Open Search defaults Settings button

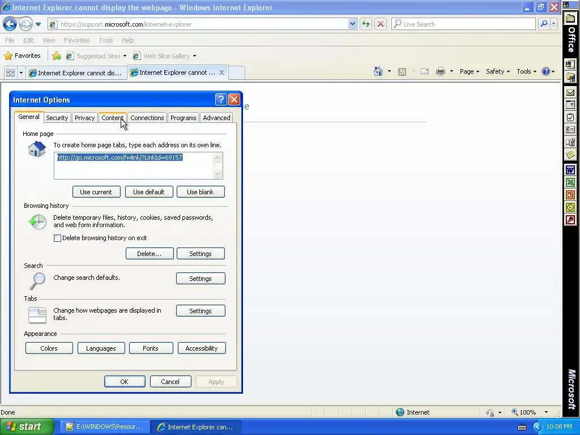[x=201, y=279]
